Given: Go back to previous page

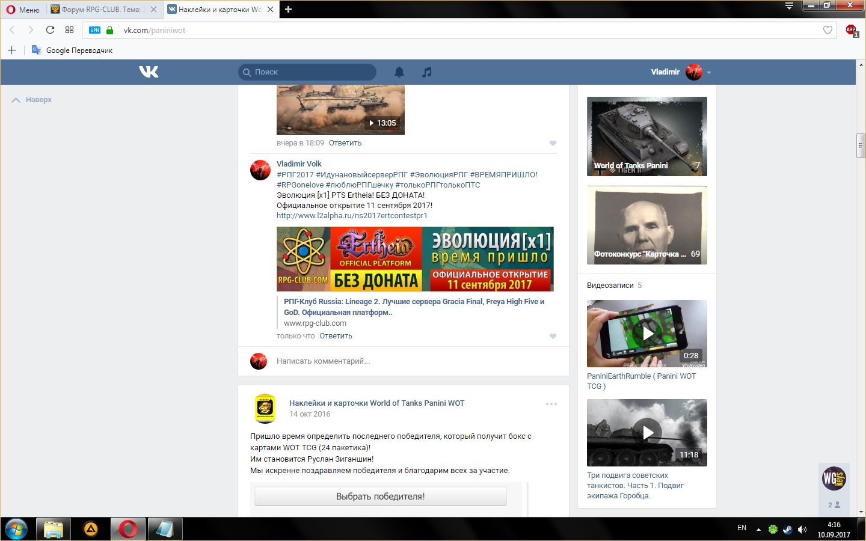Looking at the screenshot, I should 12,30.
